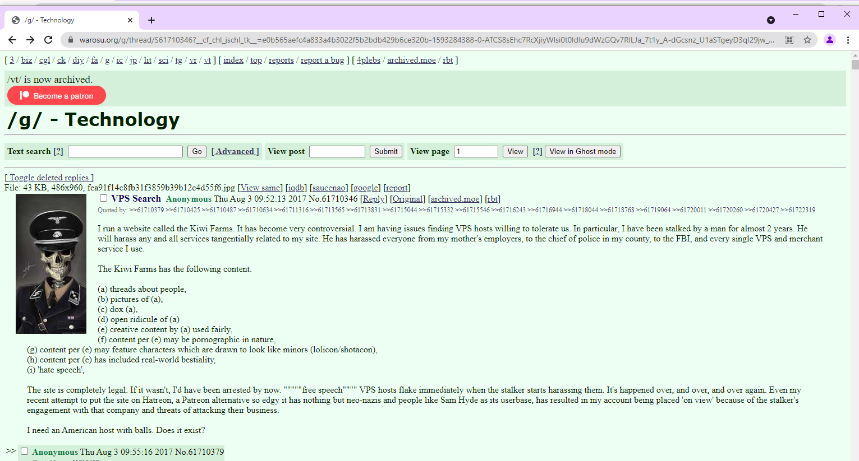The width and height of the screenshot is (859, 461).
Task: Click the browser forward arrow
Action: [30, 40]
